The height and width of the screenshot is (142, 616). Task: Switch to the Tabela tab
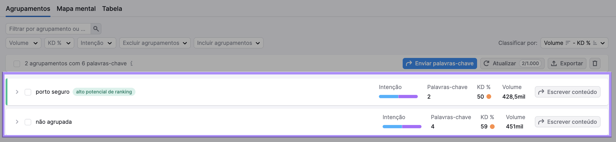[112, 9]
